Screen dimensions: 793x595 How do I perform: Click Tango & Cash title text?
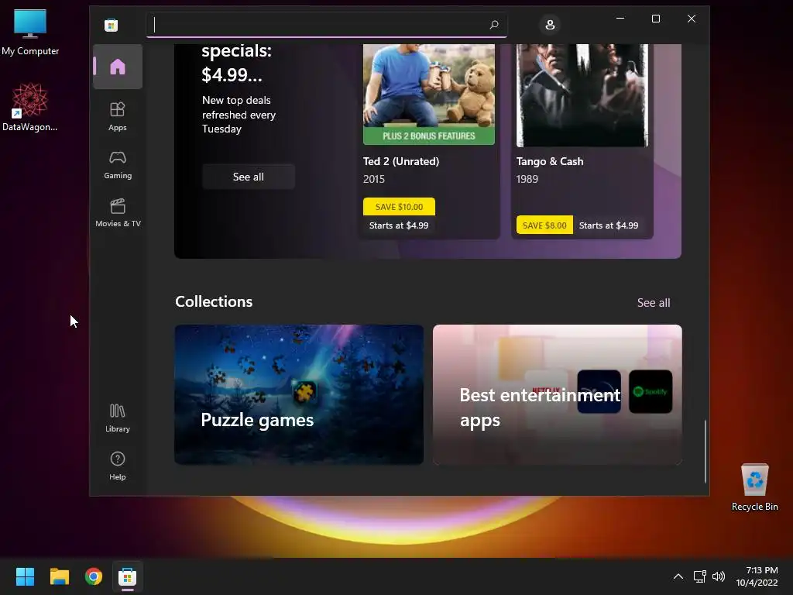(x=550, y=161)
